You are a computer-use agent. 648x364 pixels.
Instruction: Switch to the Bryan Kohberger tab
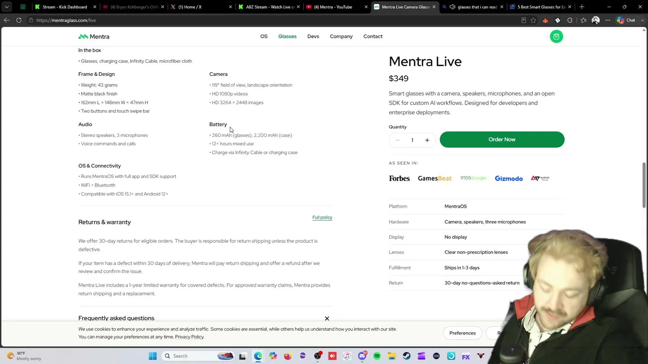pos(134,7)
